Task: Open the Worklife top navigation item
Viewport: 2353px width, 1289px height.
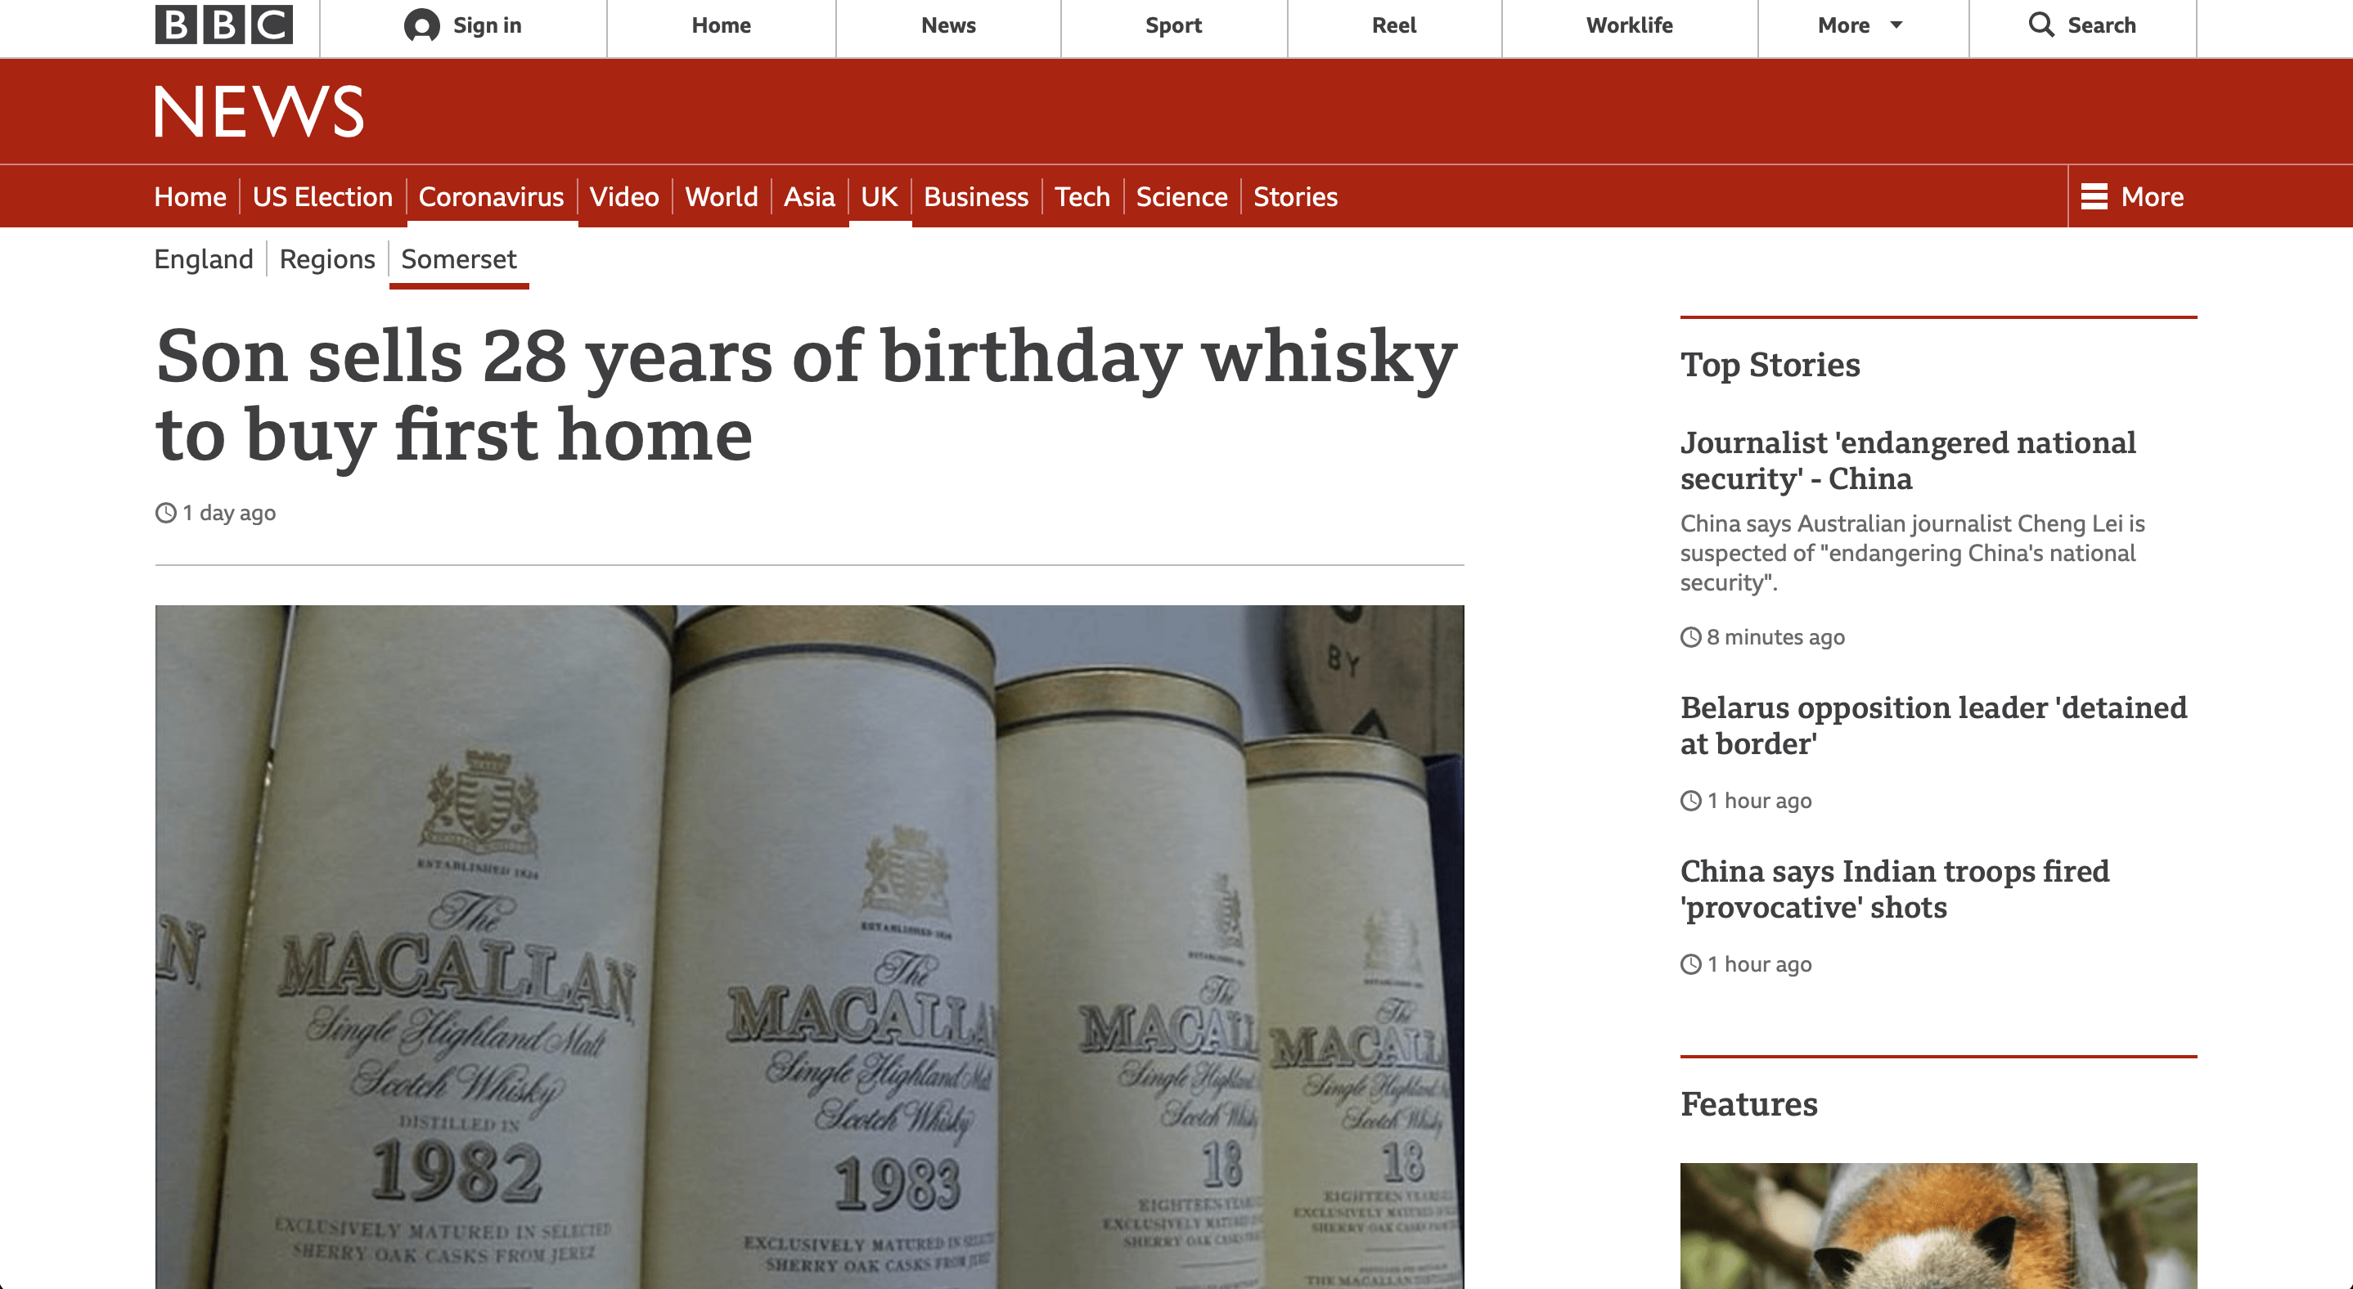Action: 1629,25
